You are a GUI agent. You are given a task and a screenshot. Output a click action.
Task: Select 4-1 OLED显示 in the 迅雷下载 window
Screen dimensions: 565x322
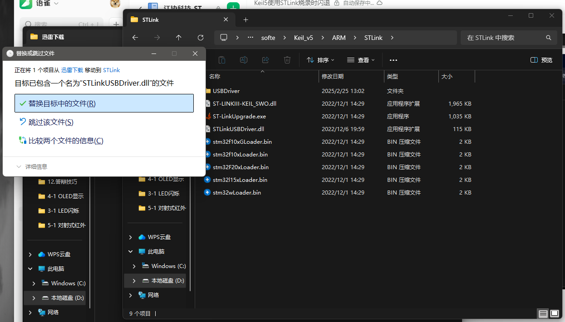click(65, 196)
